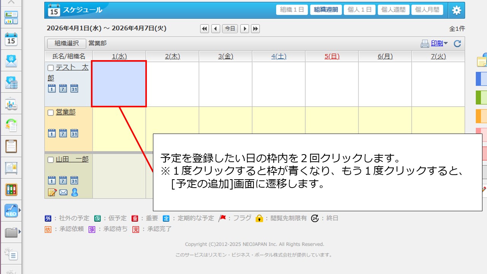
Task: Open the grey folder icon in sidebar
Action: (11, 232)
